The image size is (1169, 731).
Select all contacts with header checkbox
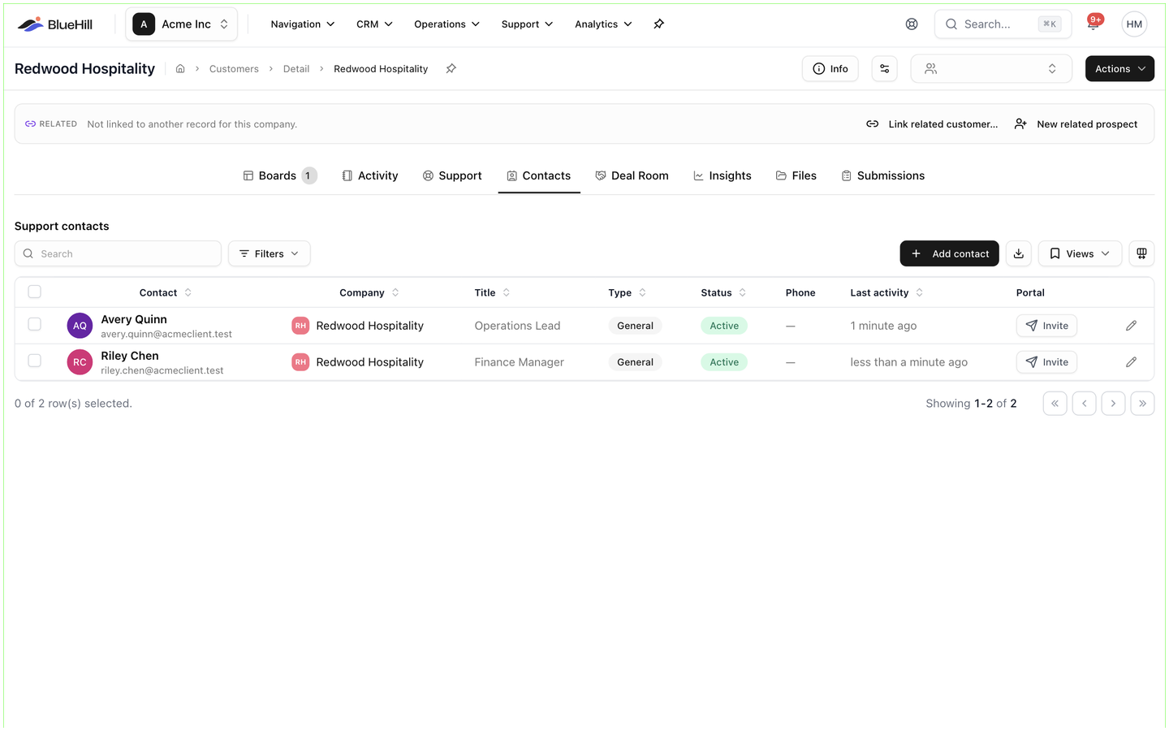(34, 292)
